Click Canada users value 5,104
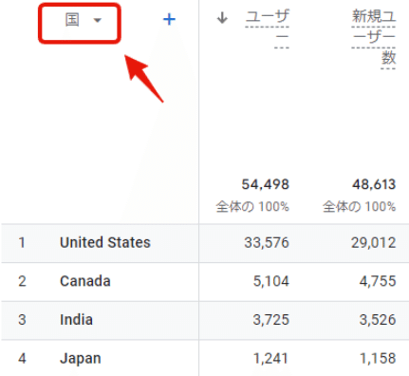This screenshot has width=409, height=376. point(271,281)
